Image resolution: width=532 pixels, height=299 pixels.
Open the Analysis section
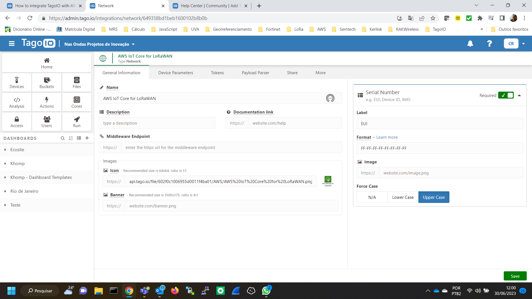(x=17, y=102)
